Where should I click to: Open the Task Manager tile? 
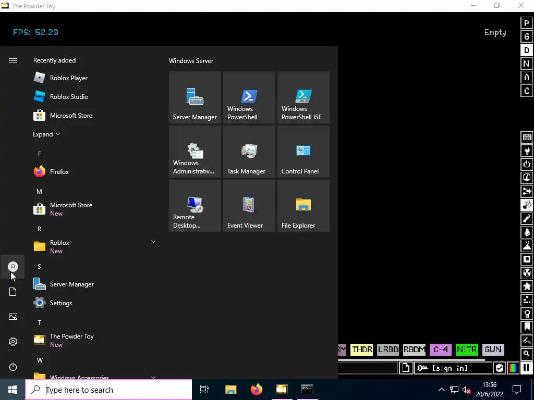(x=249, y=152)
